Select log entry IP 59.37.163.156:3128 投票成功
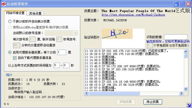 (x=122, y=69)
